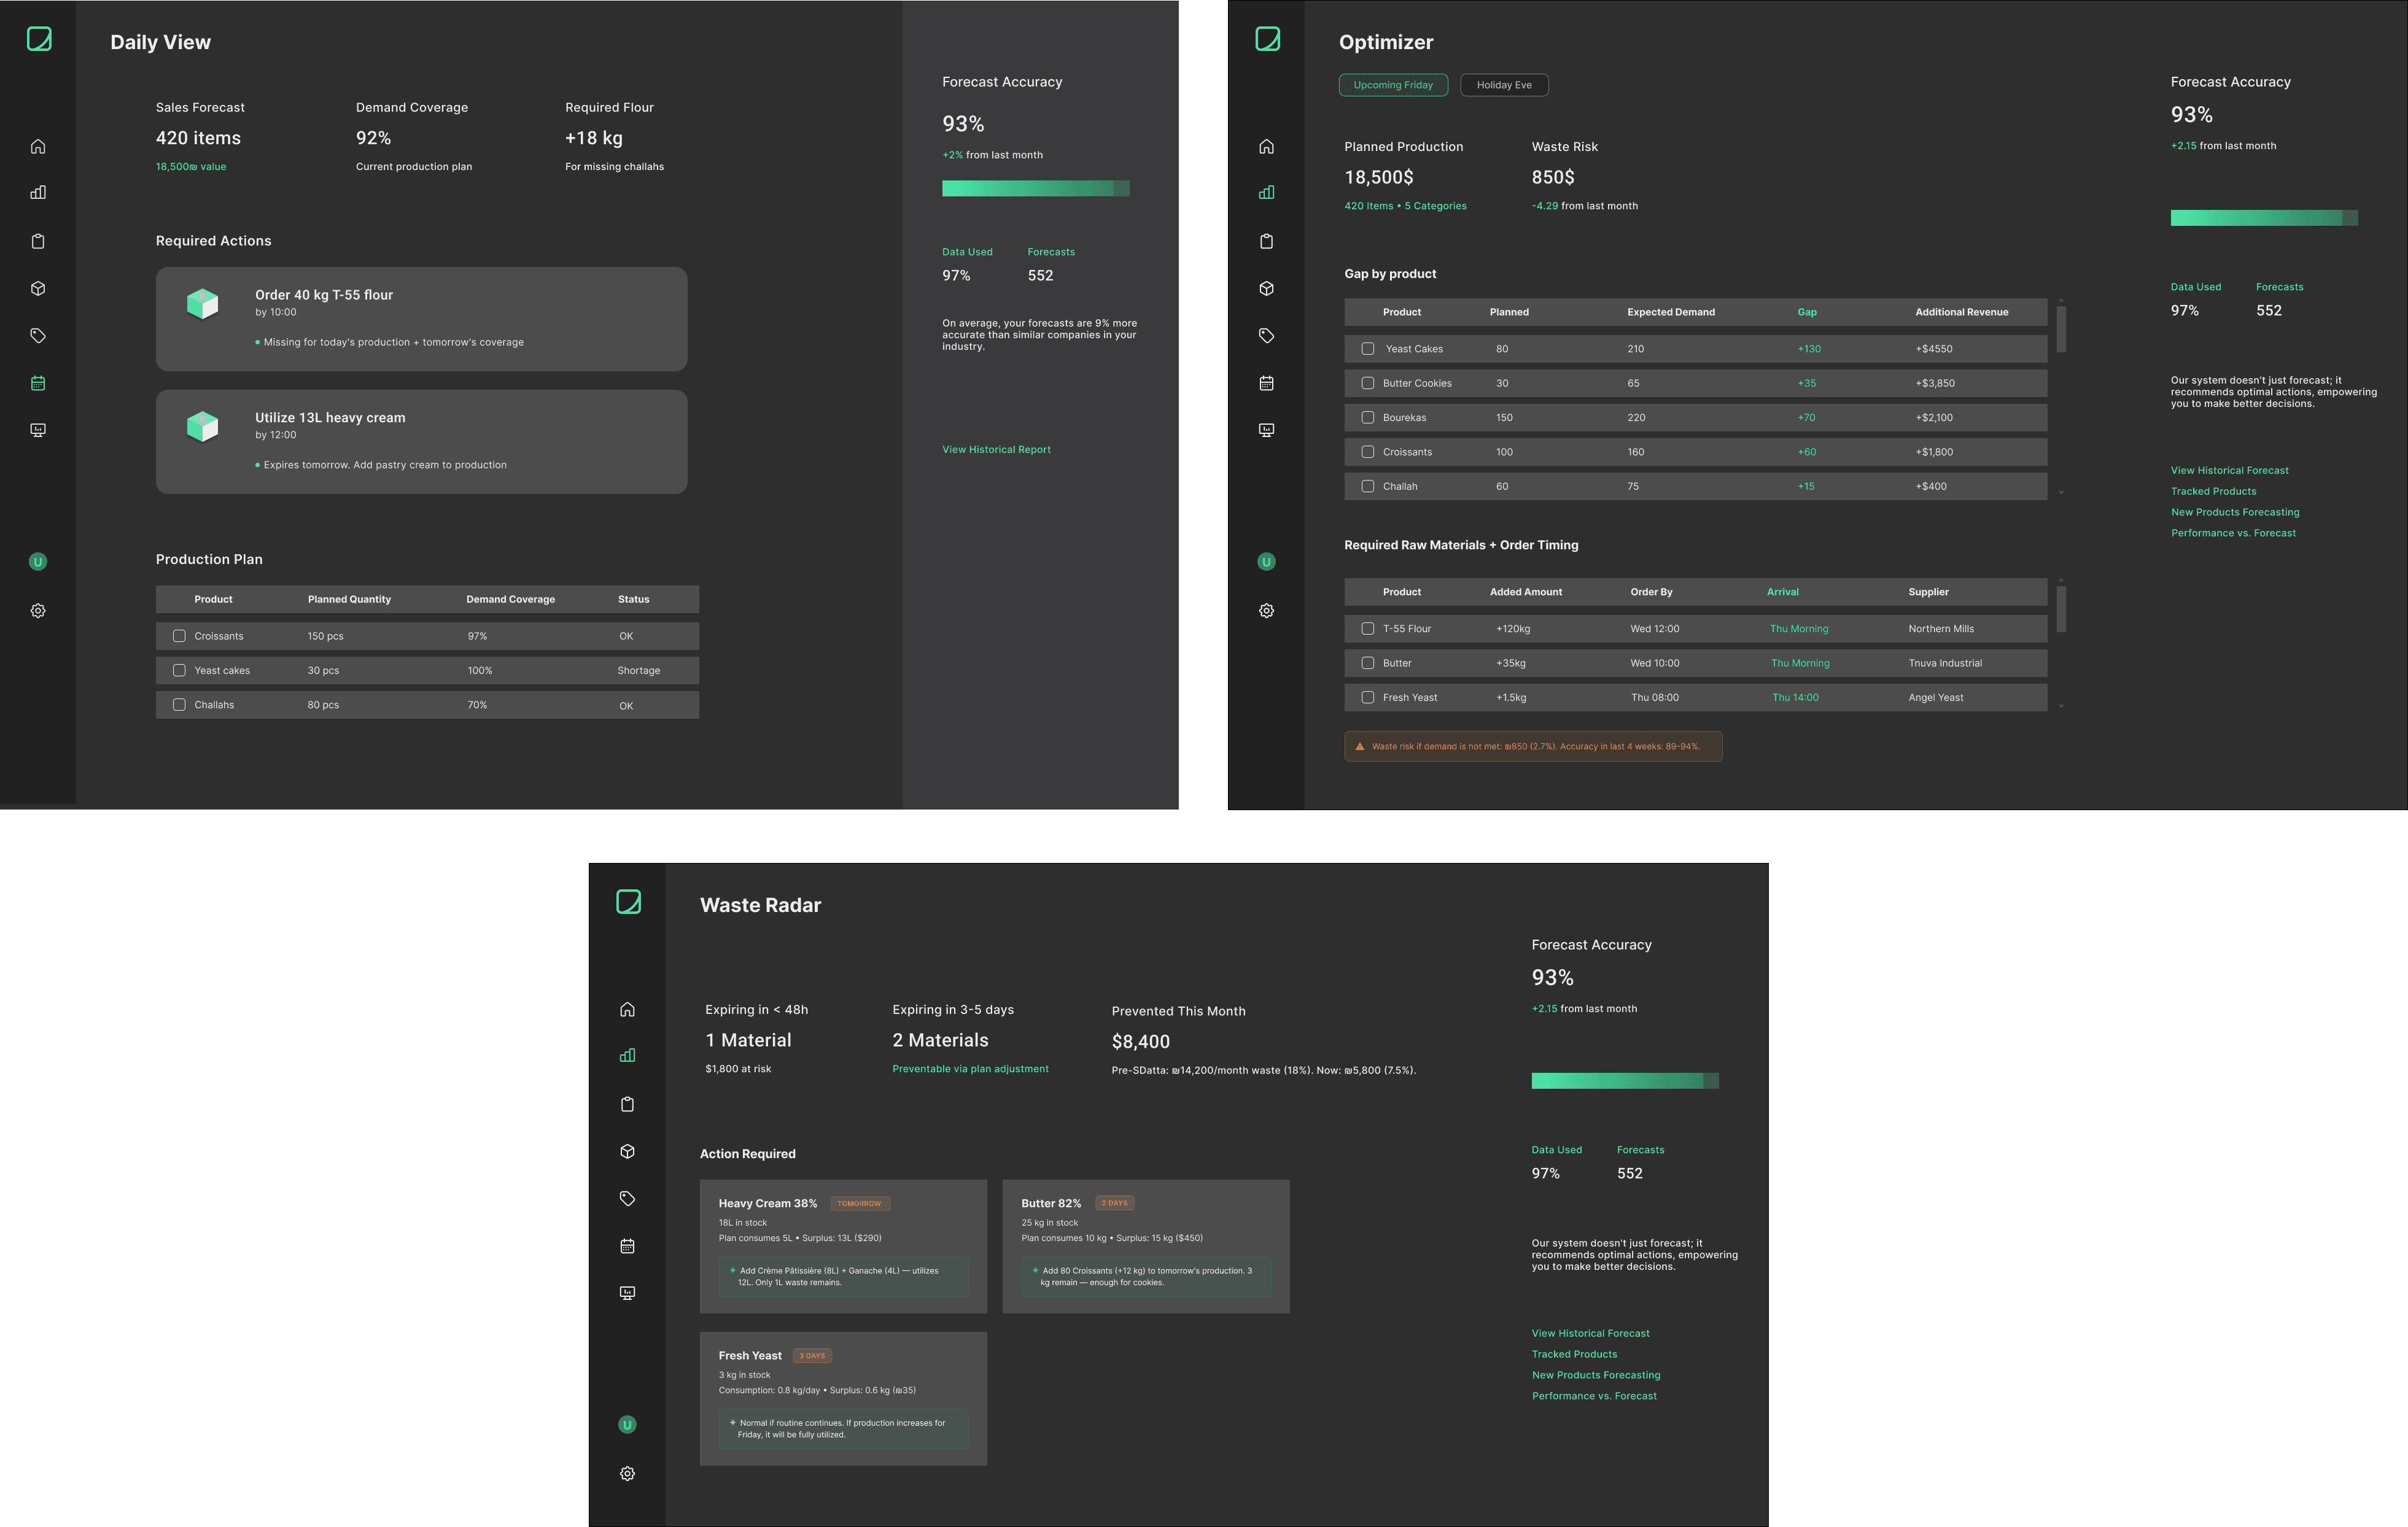This screenshot has width=2408, height=1527.
Task: Click the monitor icon in Daily View sidebar
Action: coord(38,430)
